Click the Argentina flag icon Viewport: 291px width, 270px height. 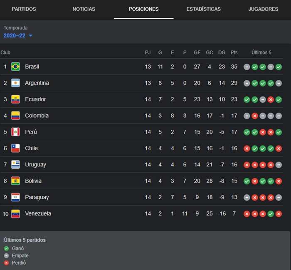click(x=15, y=83)
